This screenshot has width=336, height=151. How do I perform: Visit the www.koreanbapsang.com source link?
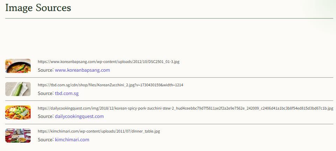tap(82, 70)
